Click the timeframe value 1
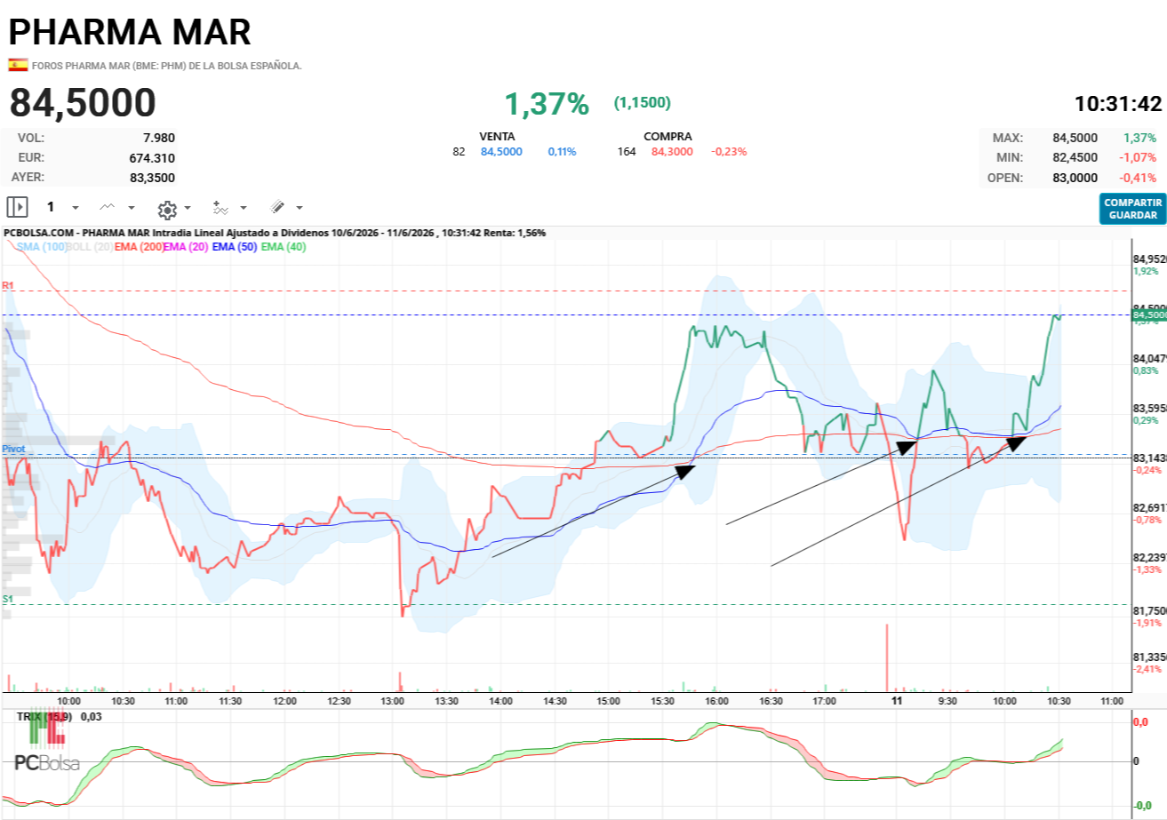1167x820 pixels. pyautogui.click(x=51, y=207)
